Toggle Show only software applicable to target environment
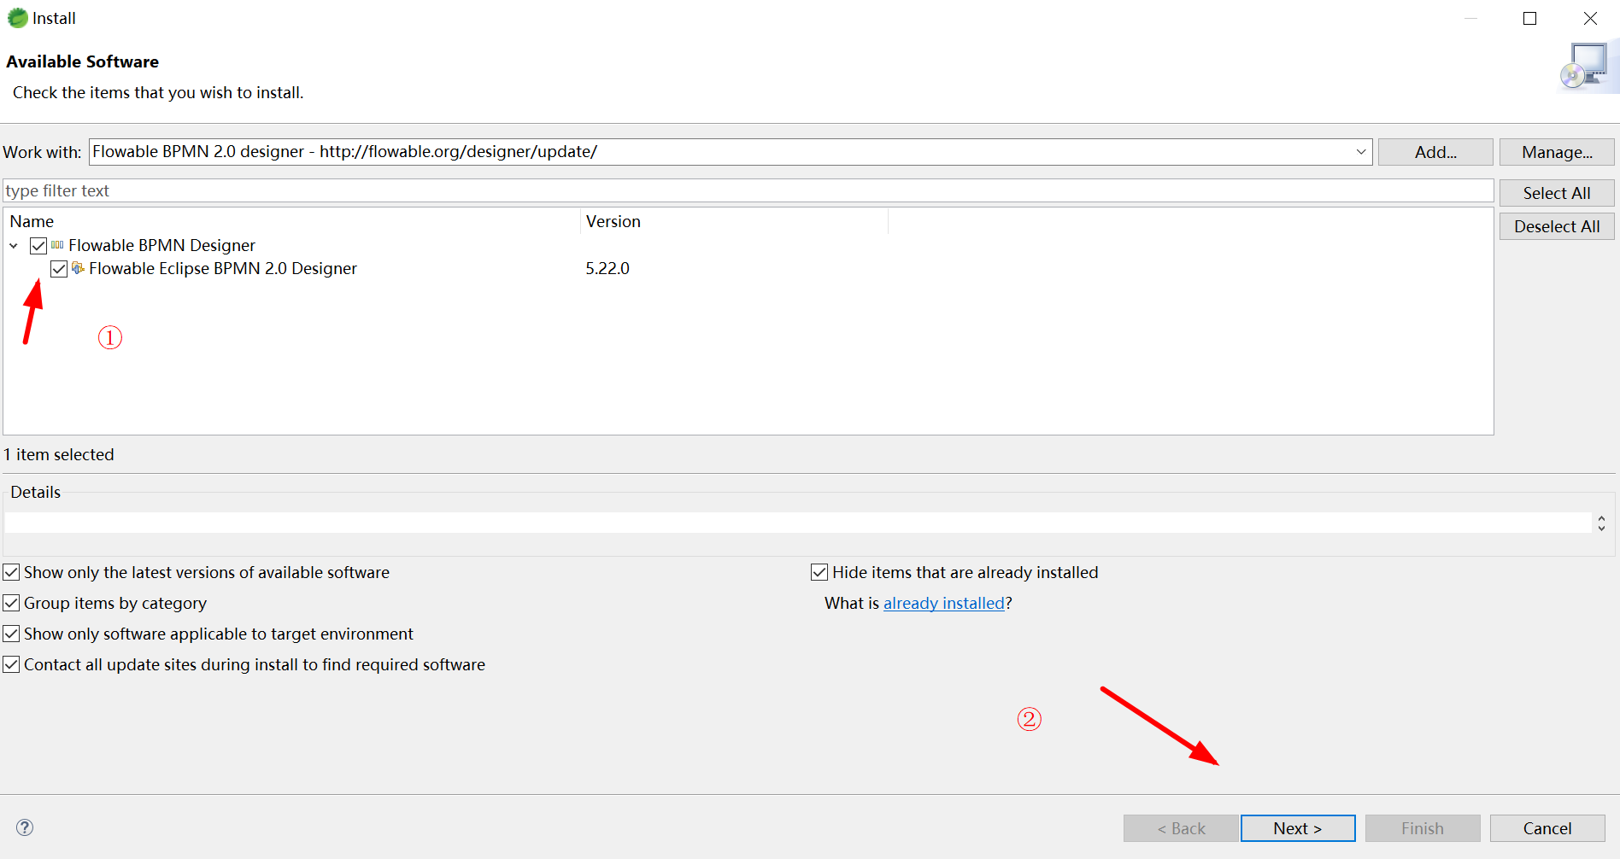 [x=11, y=634]
